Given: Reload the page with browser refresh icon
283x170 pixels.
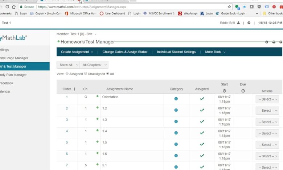Looking at the screenshot, I should 7,7.
